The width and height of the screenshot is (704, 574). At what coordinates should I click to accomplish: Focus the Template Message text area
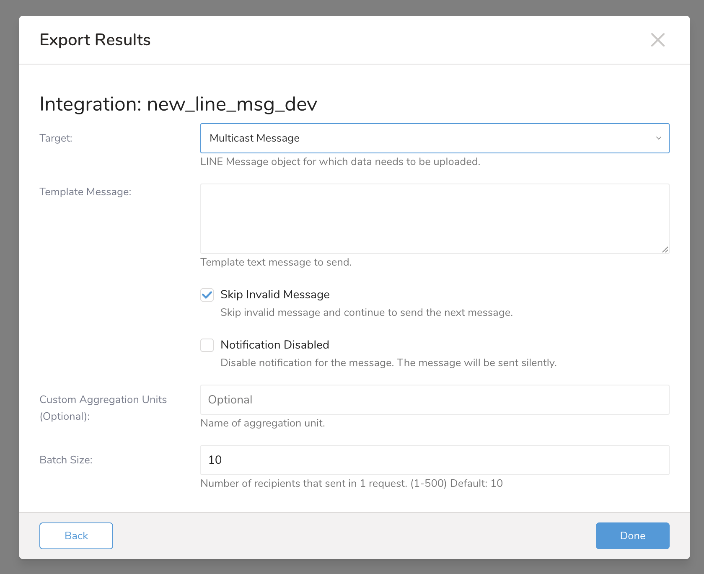coord(434,218)
